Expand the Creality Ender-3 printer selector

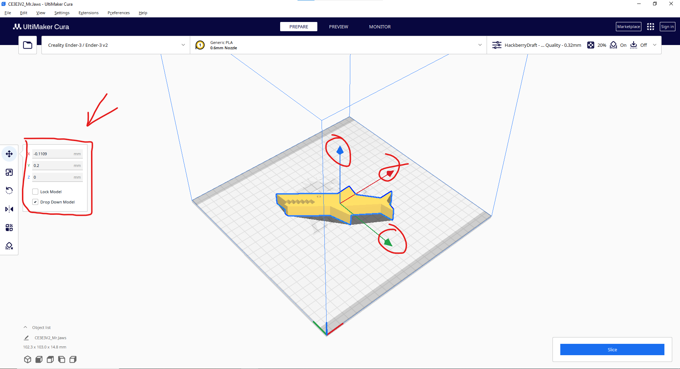pos(116,45)
